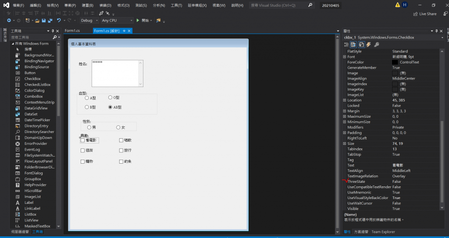Switch to the 伺服器總管 tab
Screen dimensions: 449x238
tap(20, 232)
